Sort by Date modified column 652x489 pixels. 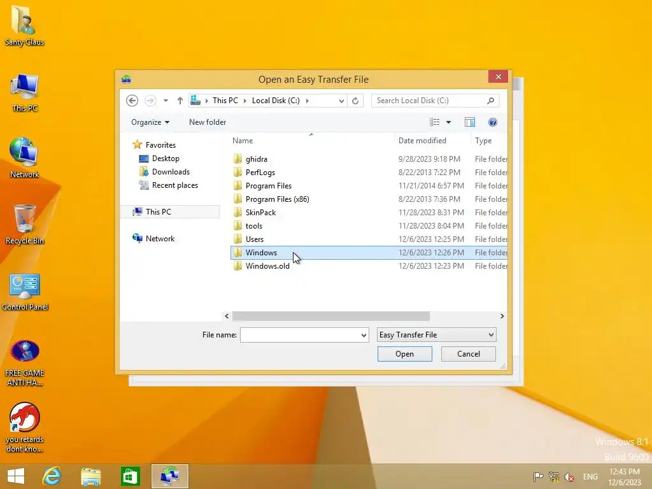pos(422,141)
